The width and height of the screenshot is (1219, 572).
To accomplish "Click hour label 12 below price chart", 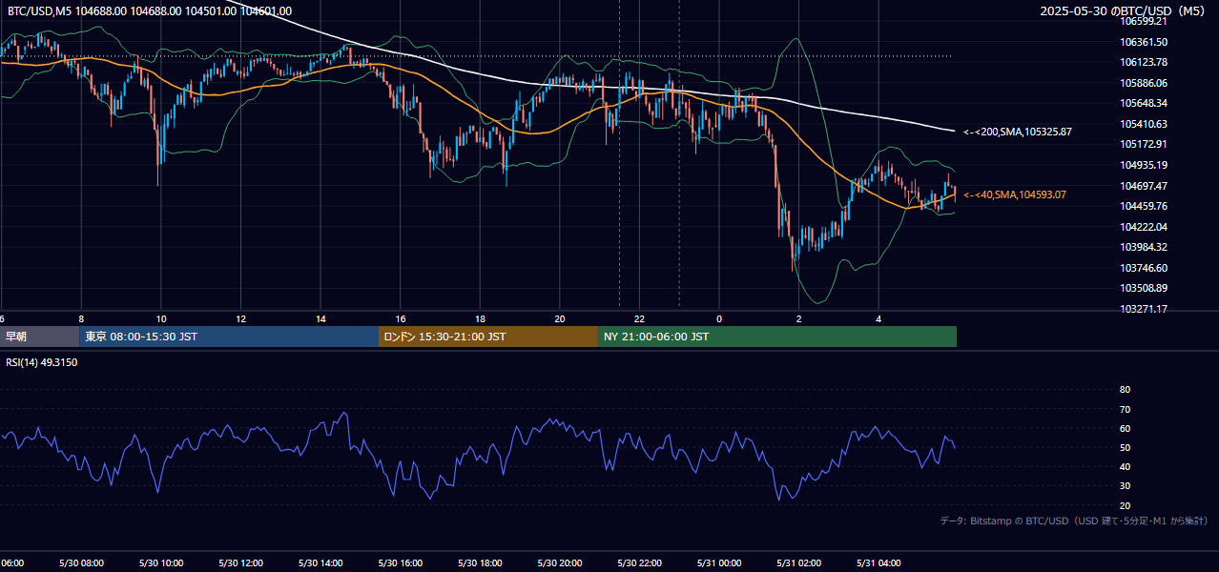I will (241, 319).
